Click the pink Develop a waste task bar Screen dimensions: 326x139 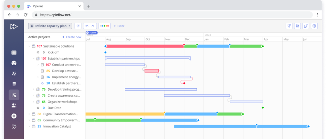coord(152,71)
